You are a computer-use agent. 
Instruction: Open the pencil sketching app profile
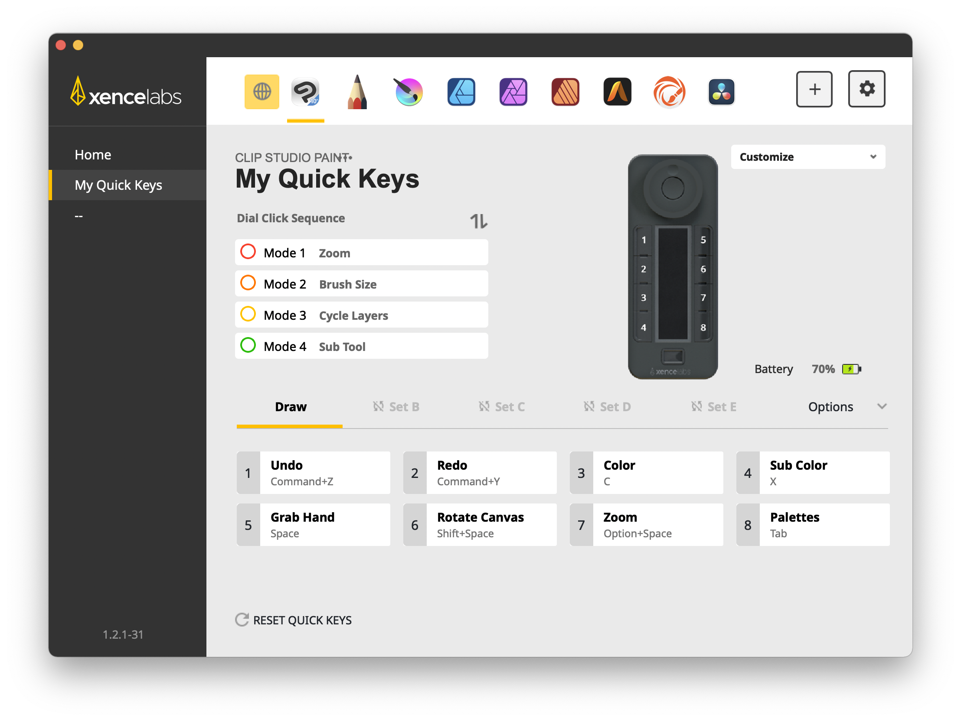[x=357, y=91]
